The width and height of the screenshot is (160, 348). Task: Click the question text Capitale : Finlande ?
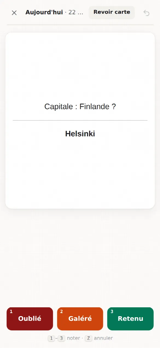(x=80, y=107)
